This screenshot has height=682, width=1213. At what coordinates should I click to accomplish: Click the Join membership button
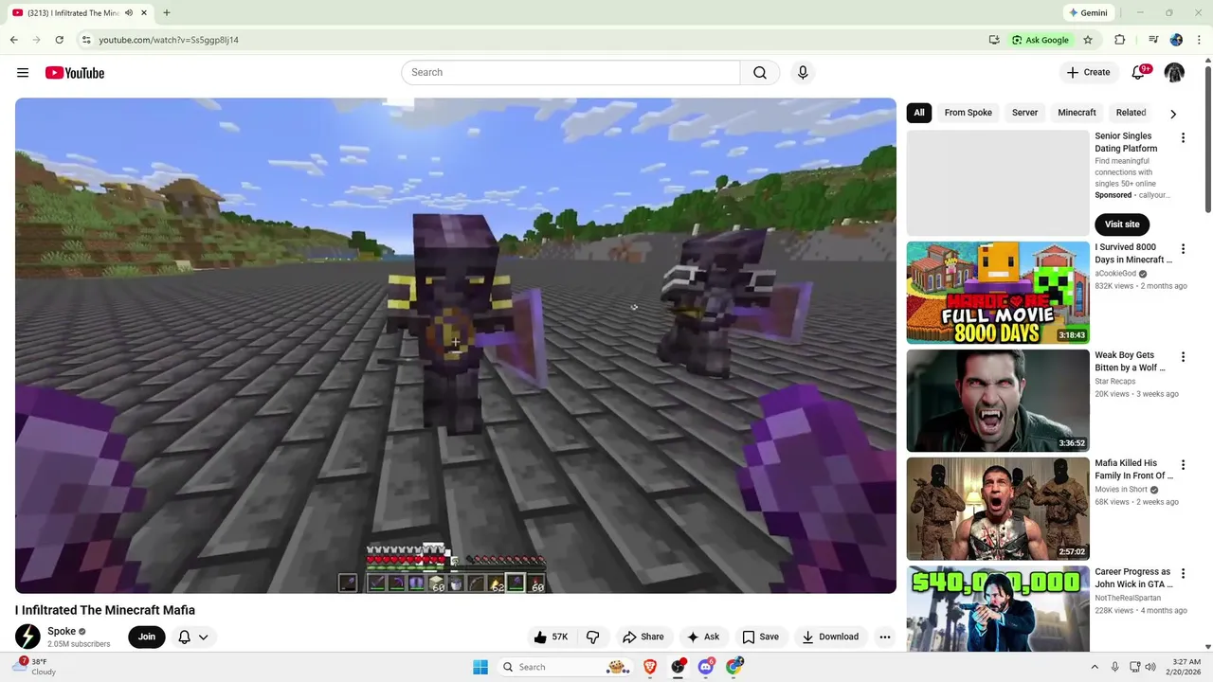pos(147,637)
